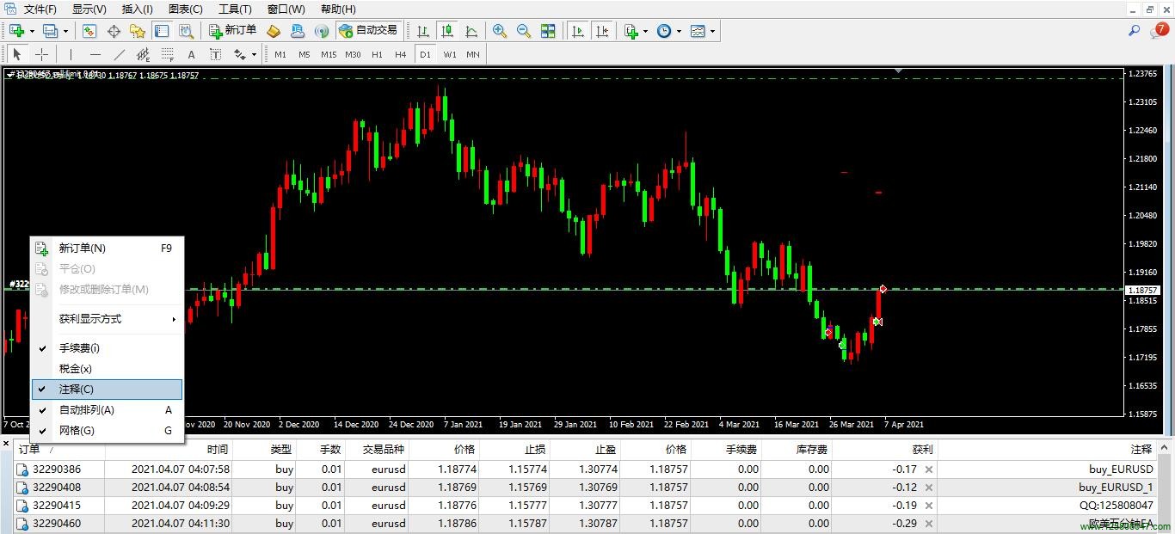Toggle the 自动交易 auto trading button
Image resolution: width=1175 pixels, height=534 pixels.
click(x=368, y=31)
